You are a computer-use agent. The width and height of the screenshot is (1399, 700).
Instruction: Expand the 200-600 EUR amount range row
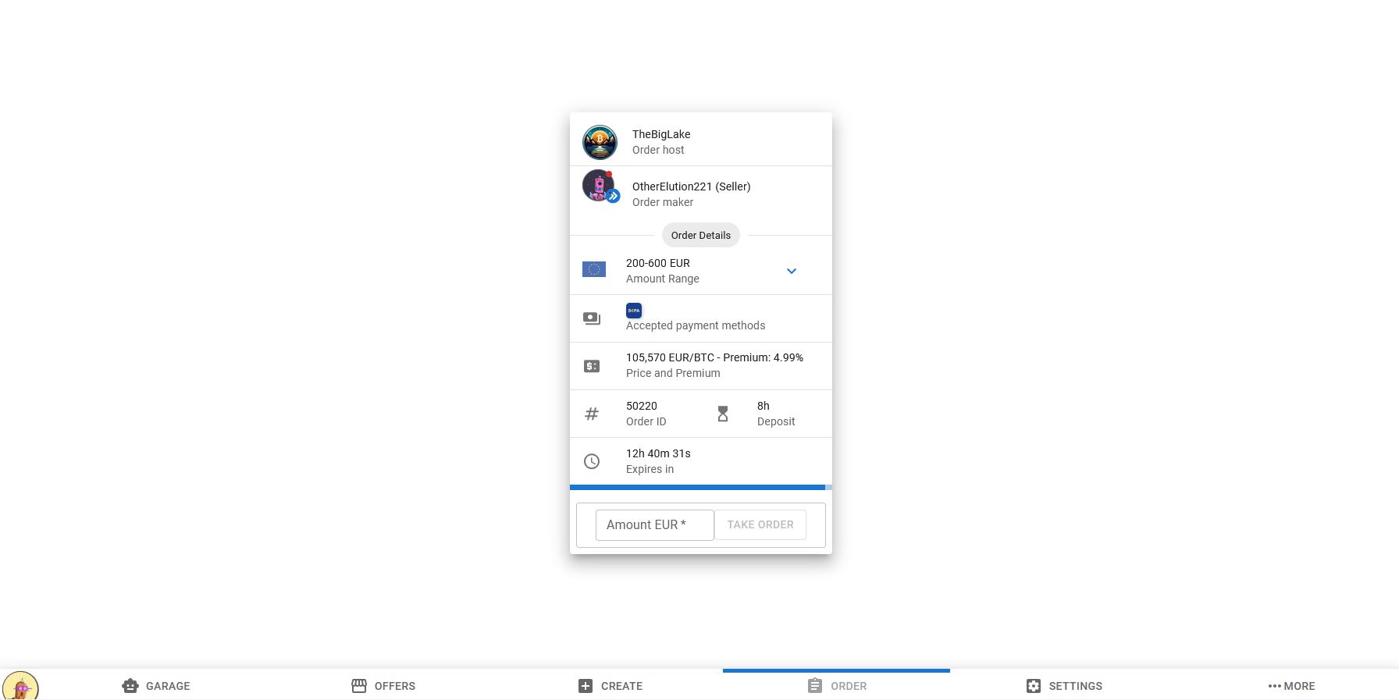click(687, 271)
